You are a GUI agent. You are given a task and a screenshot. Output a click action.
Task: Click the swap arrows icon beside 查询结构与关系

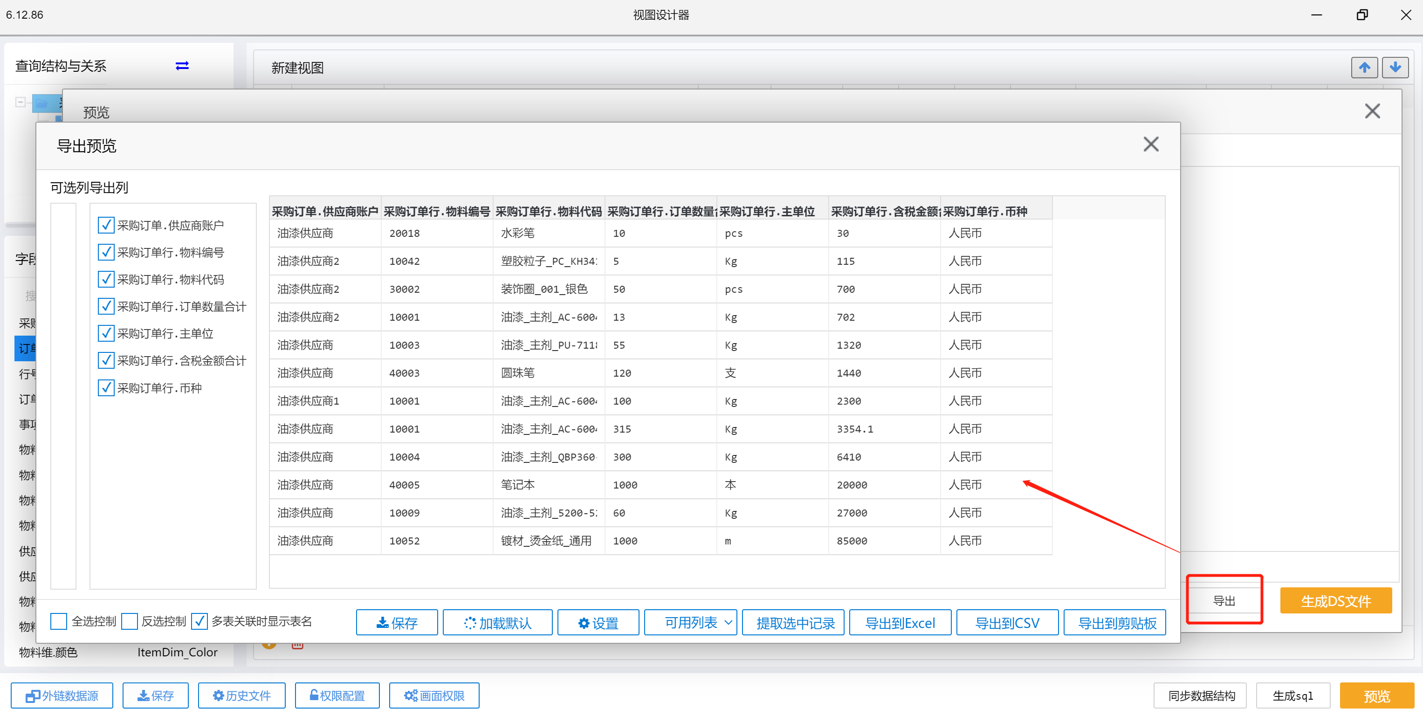(x=182, y=66)
